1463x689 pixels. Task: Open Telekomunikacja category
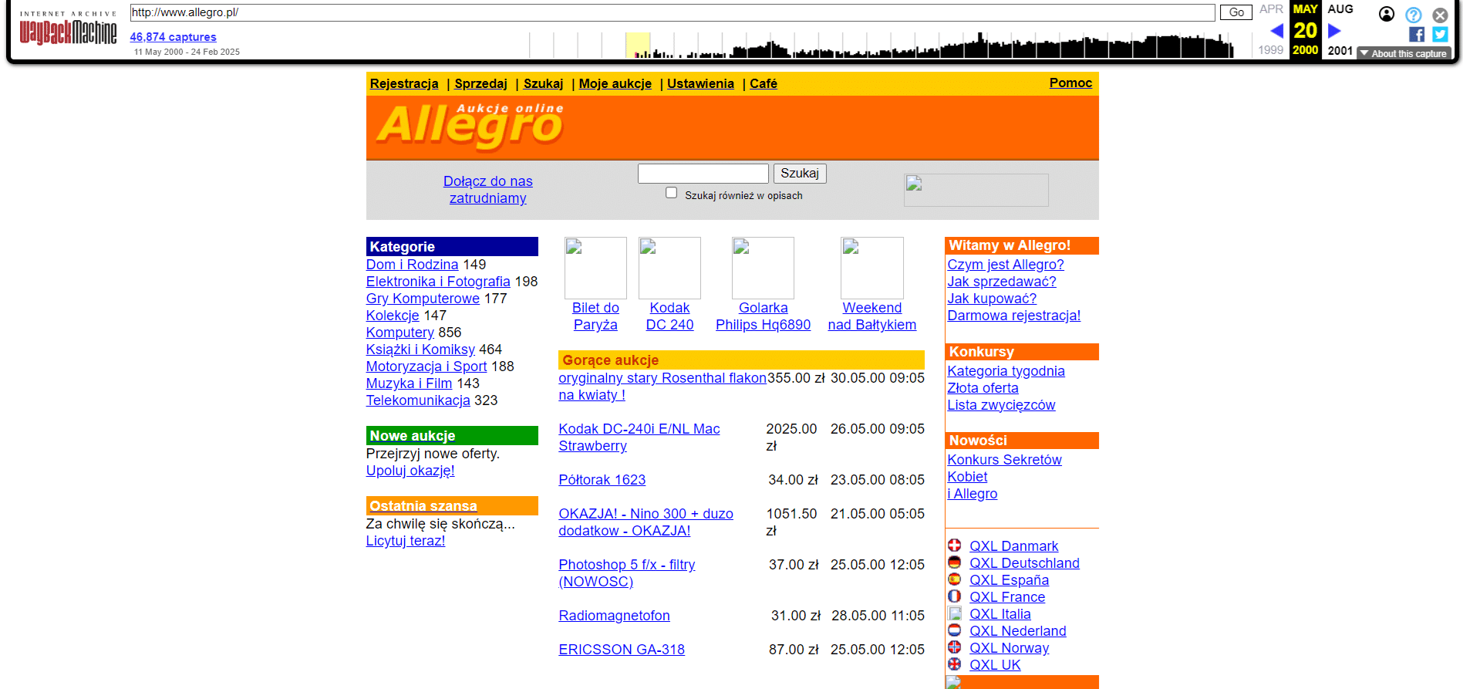coord(418,400)
